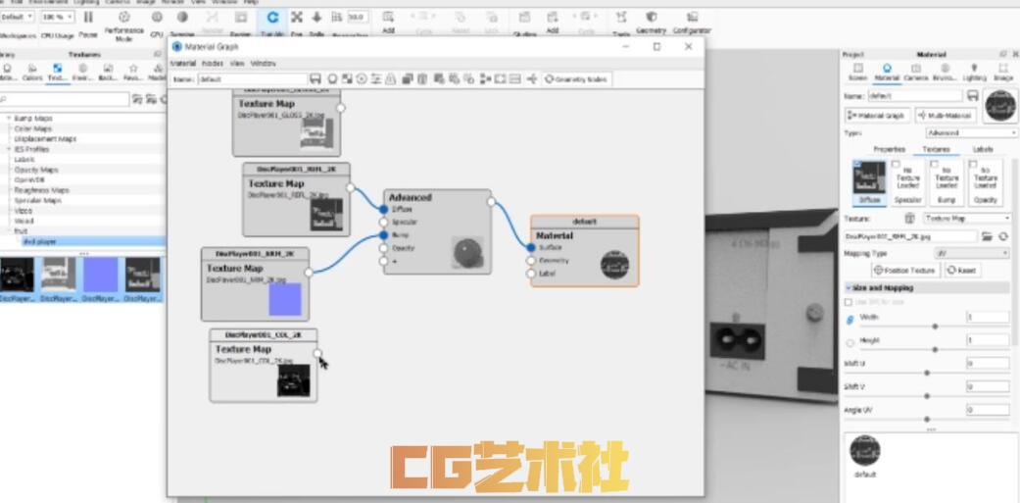Browse texture file folder icon
Image resolution: width=1020 pixels, height=503 pixels.
pyautogui.click(x=987, y=235)
